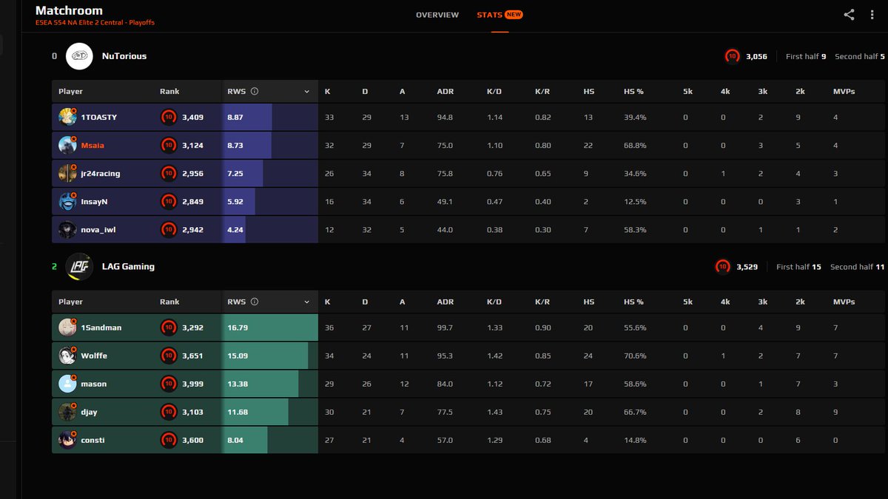This screenshot has height=499, width=888.
Task: Click 1TOASTY's player avatar
Action: [x=67, y=117]
